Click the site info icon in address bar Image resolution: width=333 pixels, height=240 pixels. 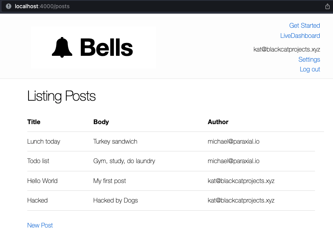coord(9,6)
